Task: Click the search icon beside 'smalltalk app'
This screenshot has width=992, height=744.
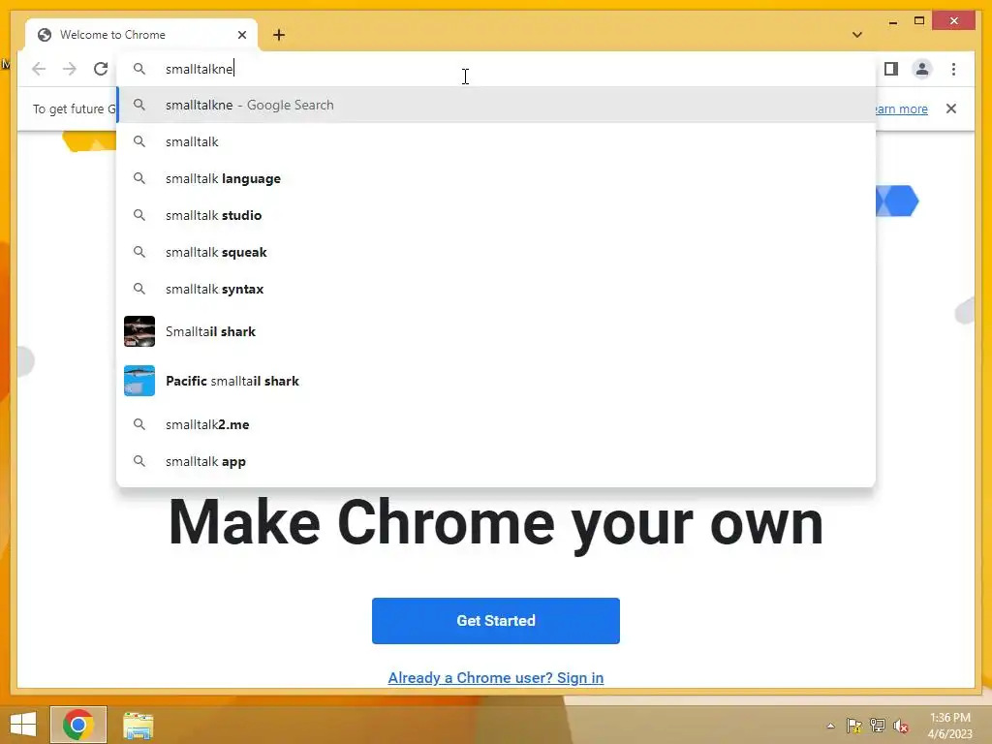Action: [x=139, y=461]
